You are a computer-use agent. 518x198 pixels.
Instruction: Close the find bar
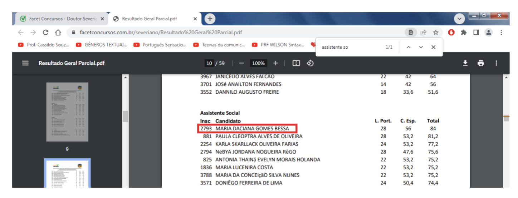point(433,47)
